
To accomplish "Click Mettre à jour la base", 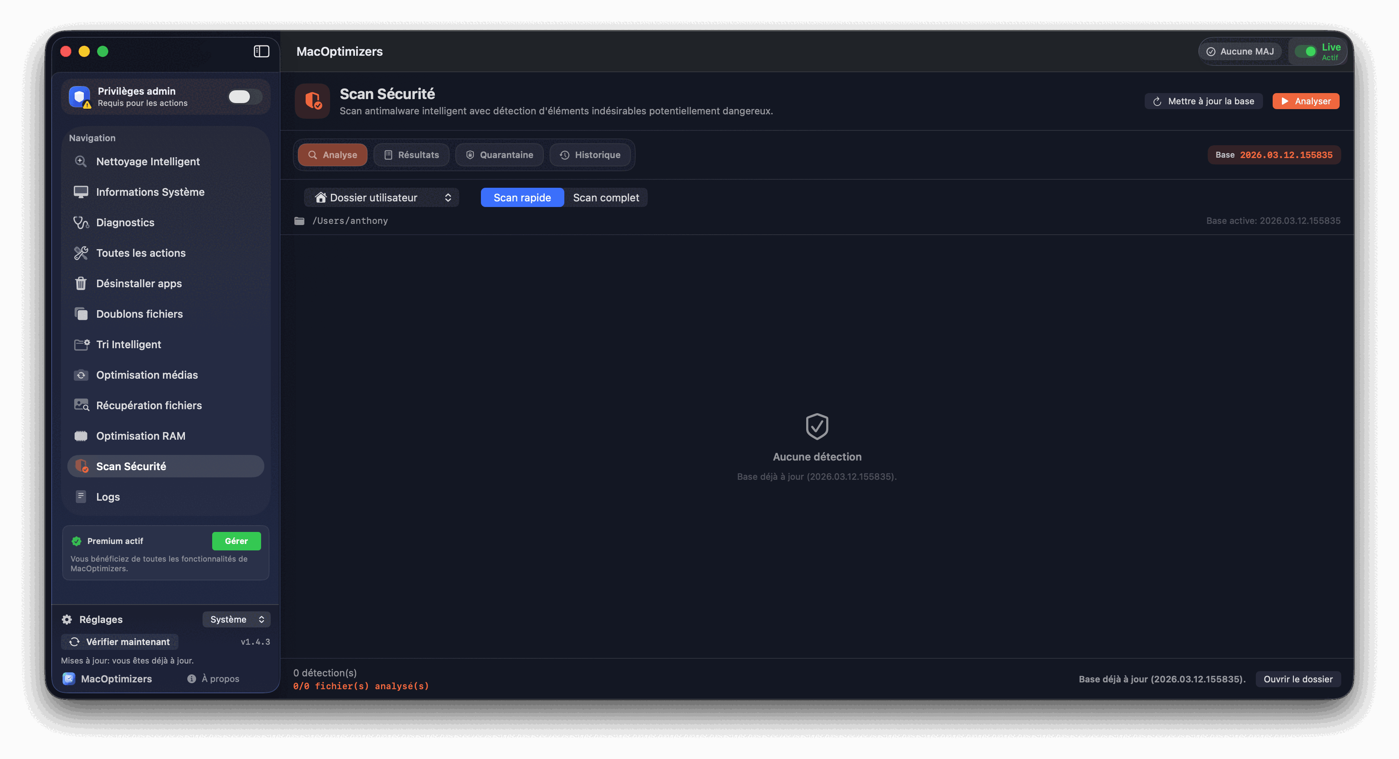I will (1204, 101).
